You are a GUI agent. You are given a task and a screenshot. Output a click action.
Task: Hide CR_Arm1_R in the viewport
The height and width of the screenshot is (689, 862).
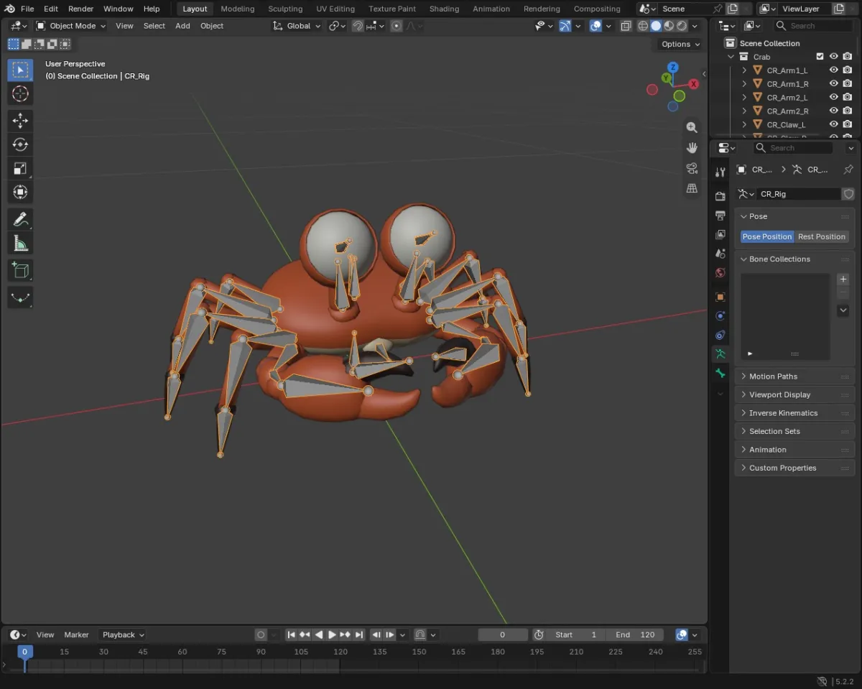coord(834,83)
